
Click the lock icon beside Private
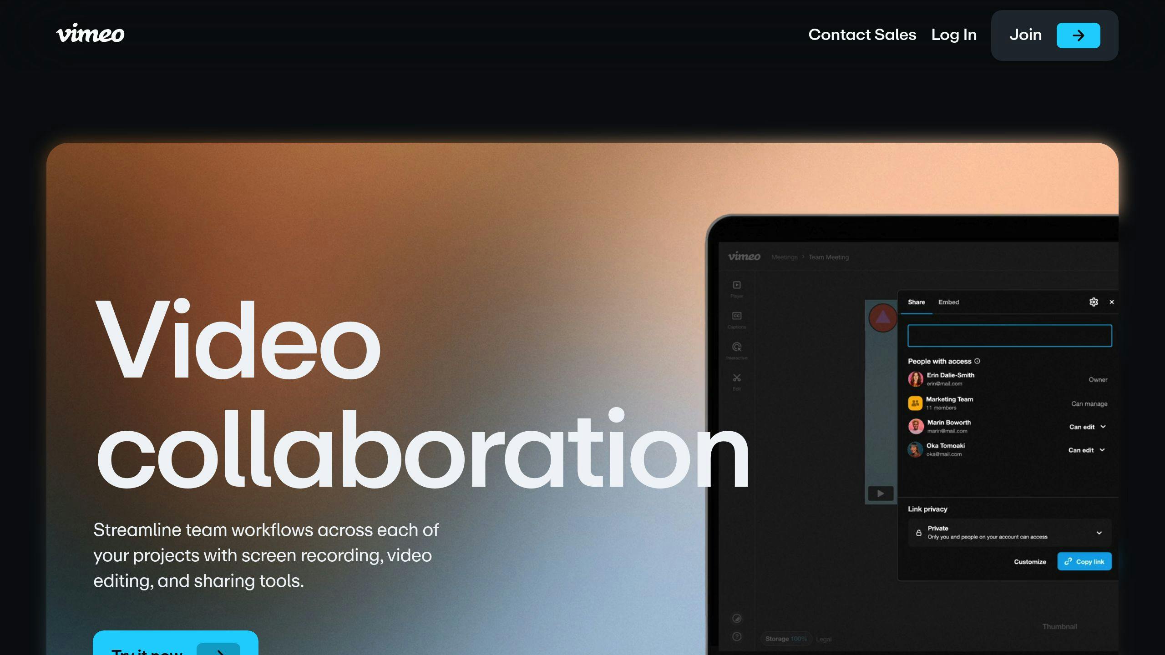click(x=919, y=533)
